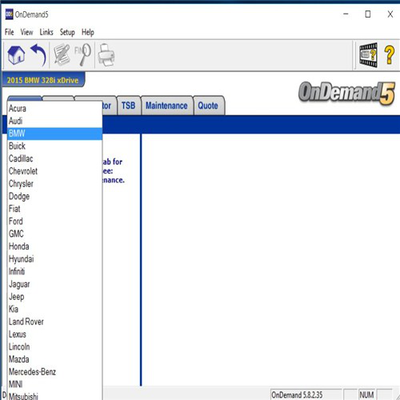400x400 pixels.
Task: Open the Quote tab
Action: tap(208, 106)
